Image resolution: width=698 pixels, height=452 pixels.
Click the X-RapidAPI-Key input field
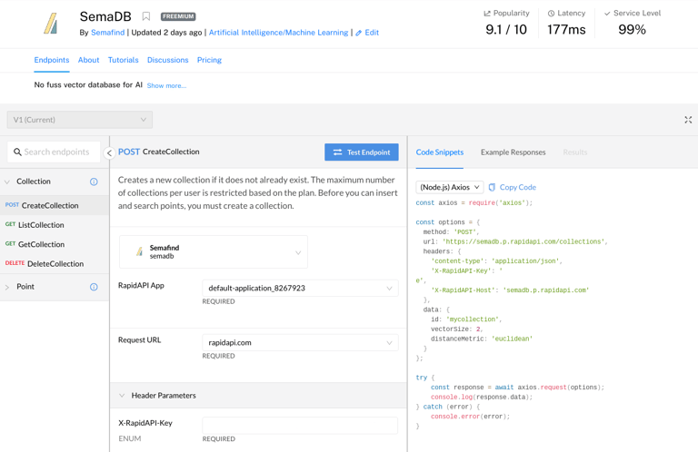pyautogui.click(x=300, y=426)
